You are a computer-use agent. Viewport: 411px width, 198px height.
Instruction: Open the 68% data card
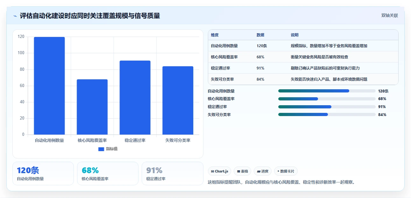click(108, 173)
